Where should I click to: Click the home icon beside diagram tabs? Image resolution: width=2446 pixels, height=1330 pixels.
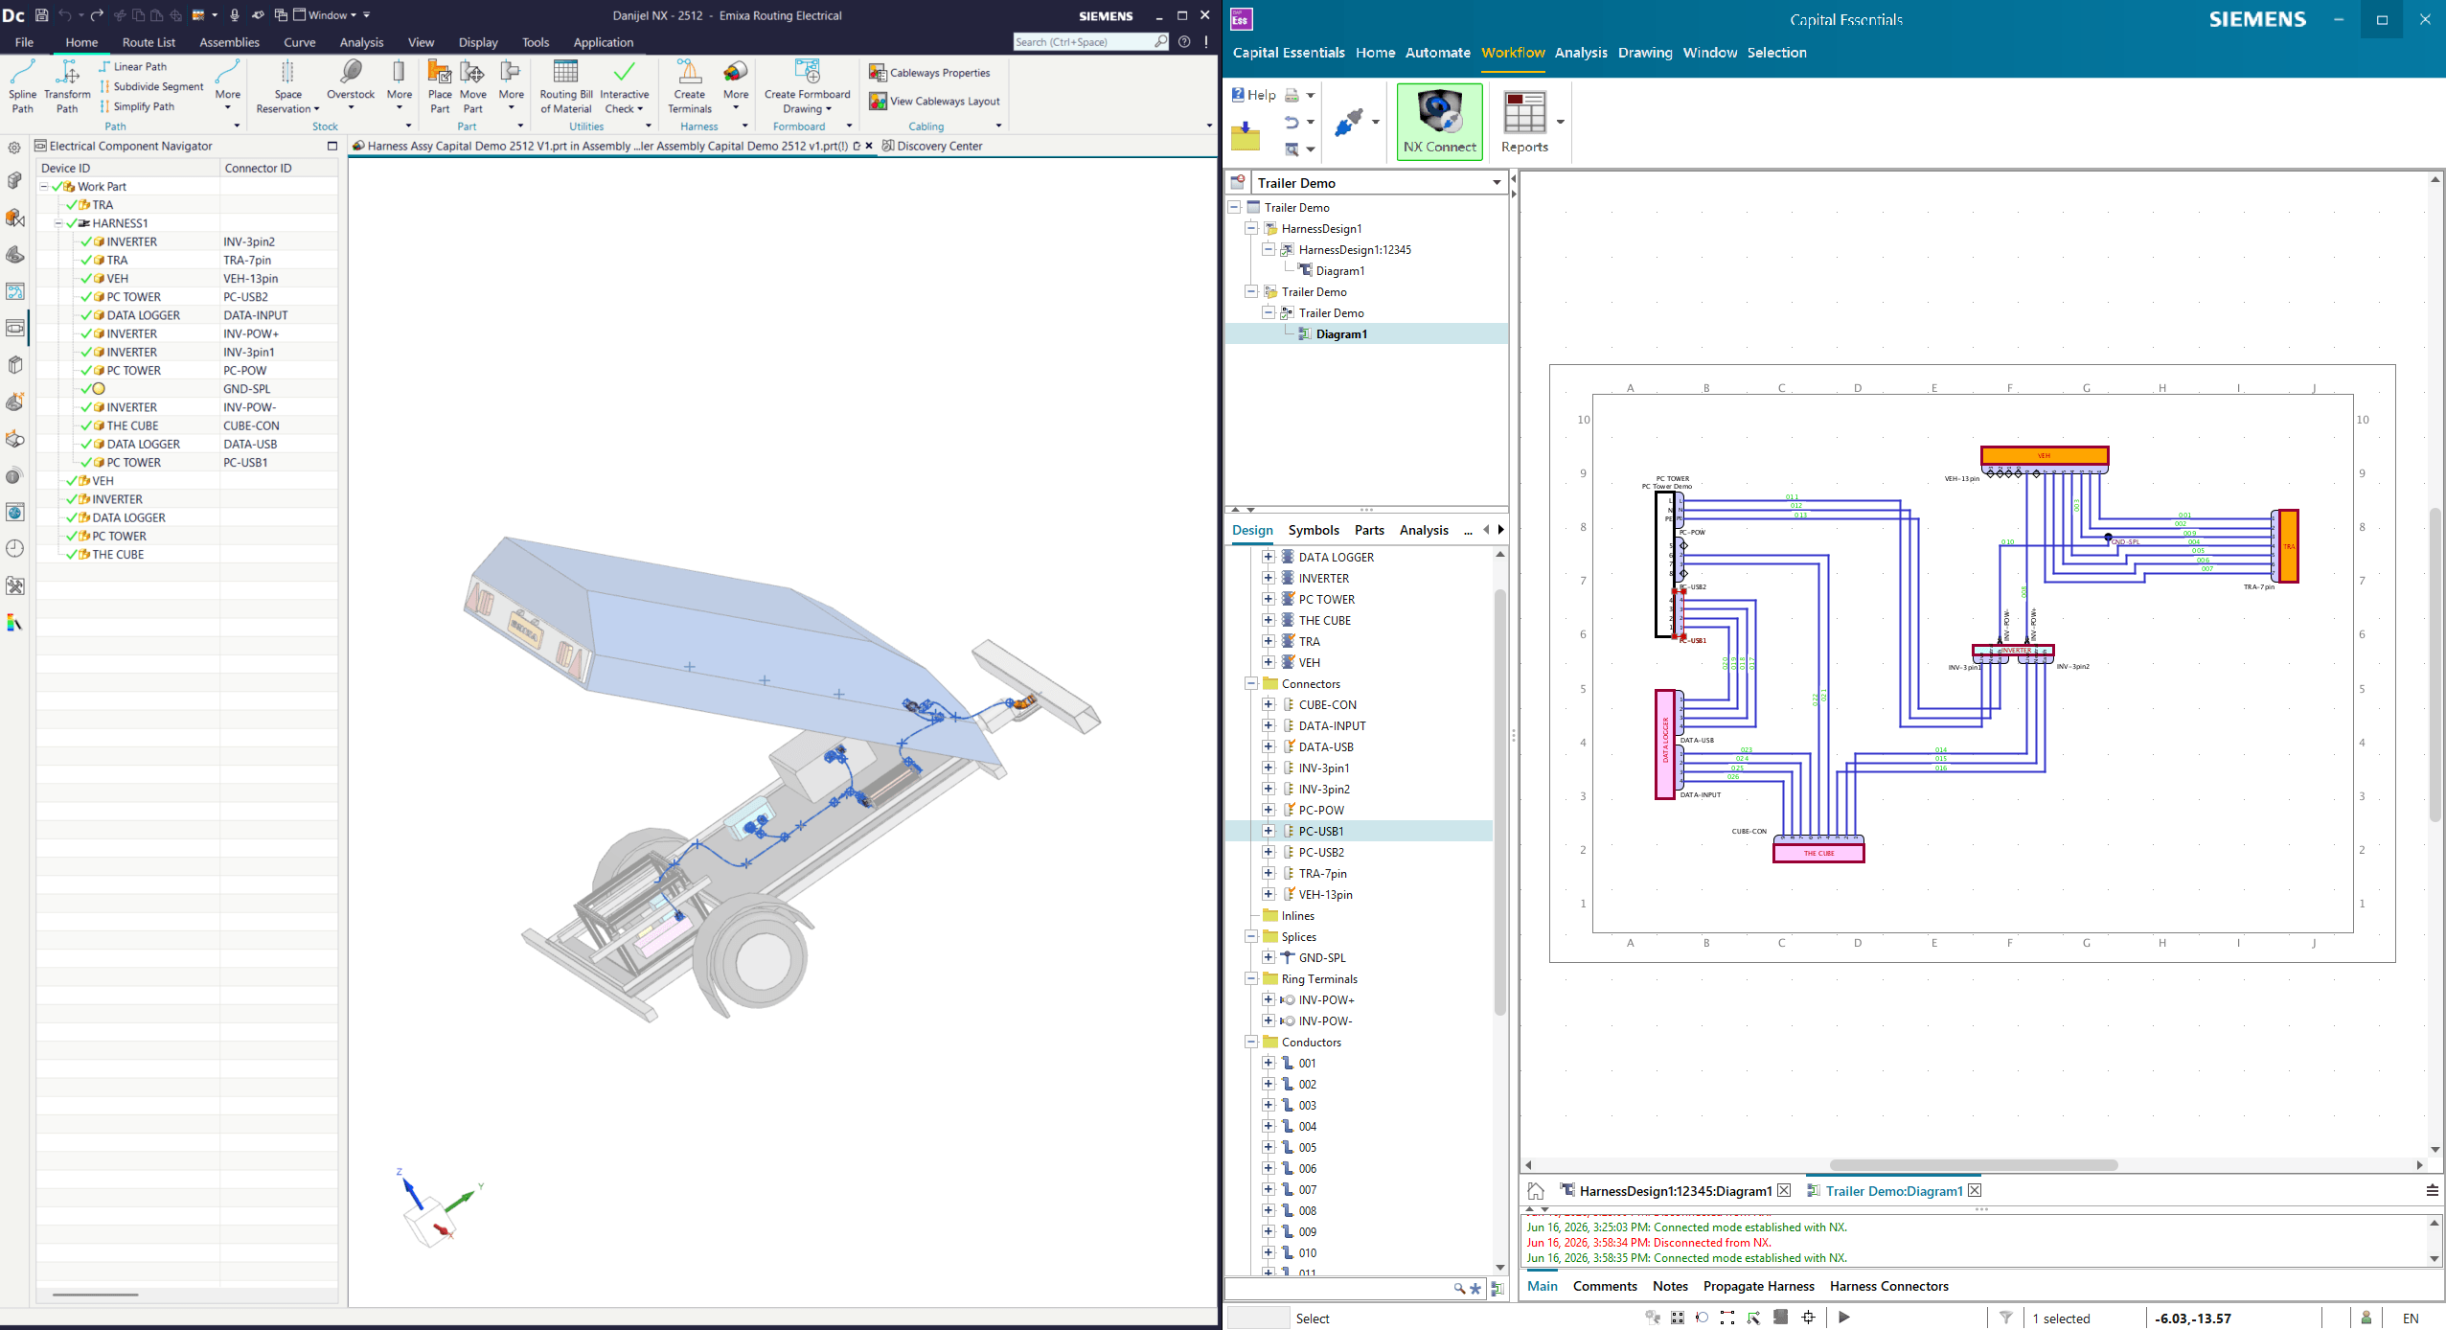(1536, 1191)
